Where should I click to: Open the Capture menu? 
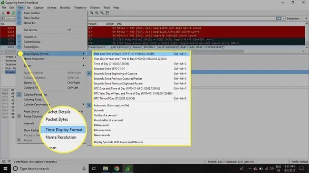[x=39, y=8]
